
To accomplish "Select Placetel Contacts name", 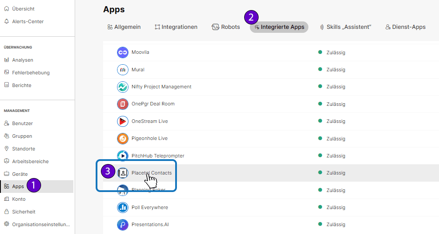I will (x=152, y=173).
